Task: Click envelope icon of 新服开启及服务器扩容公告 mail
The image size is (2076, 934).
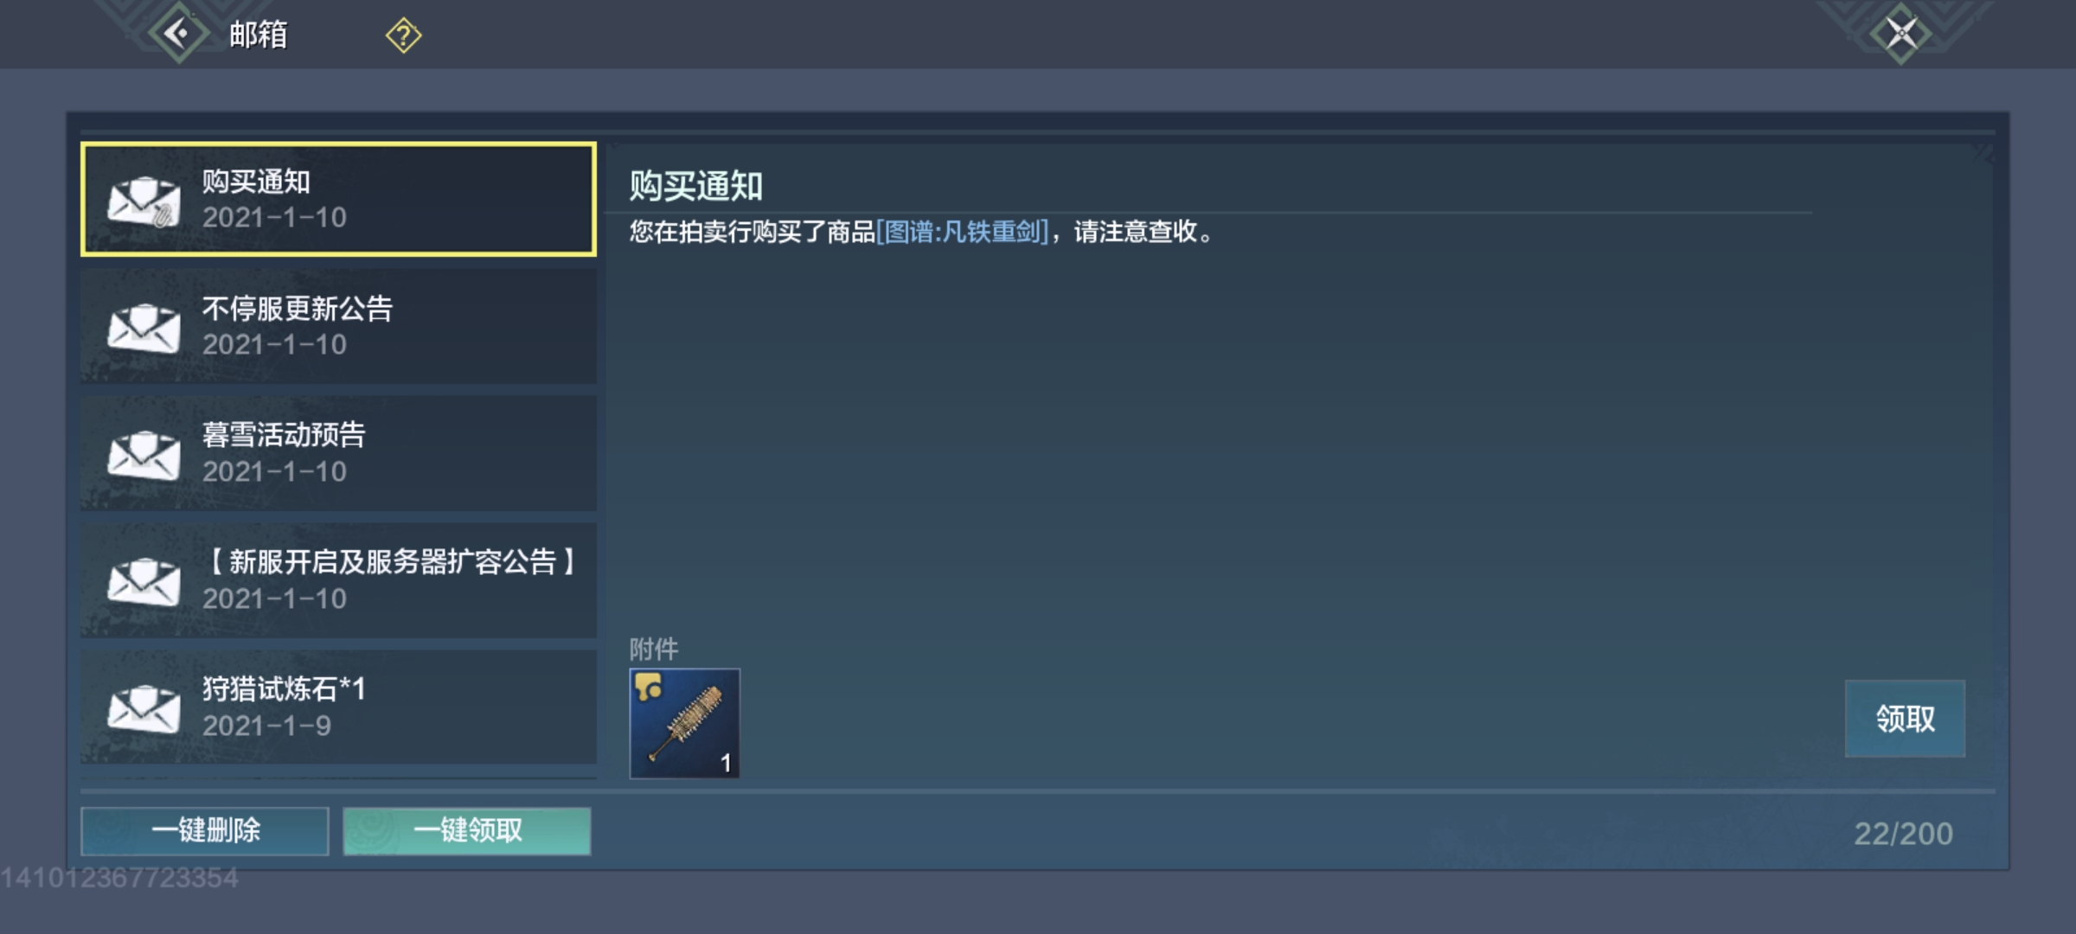Action: 144,582
